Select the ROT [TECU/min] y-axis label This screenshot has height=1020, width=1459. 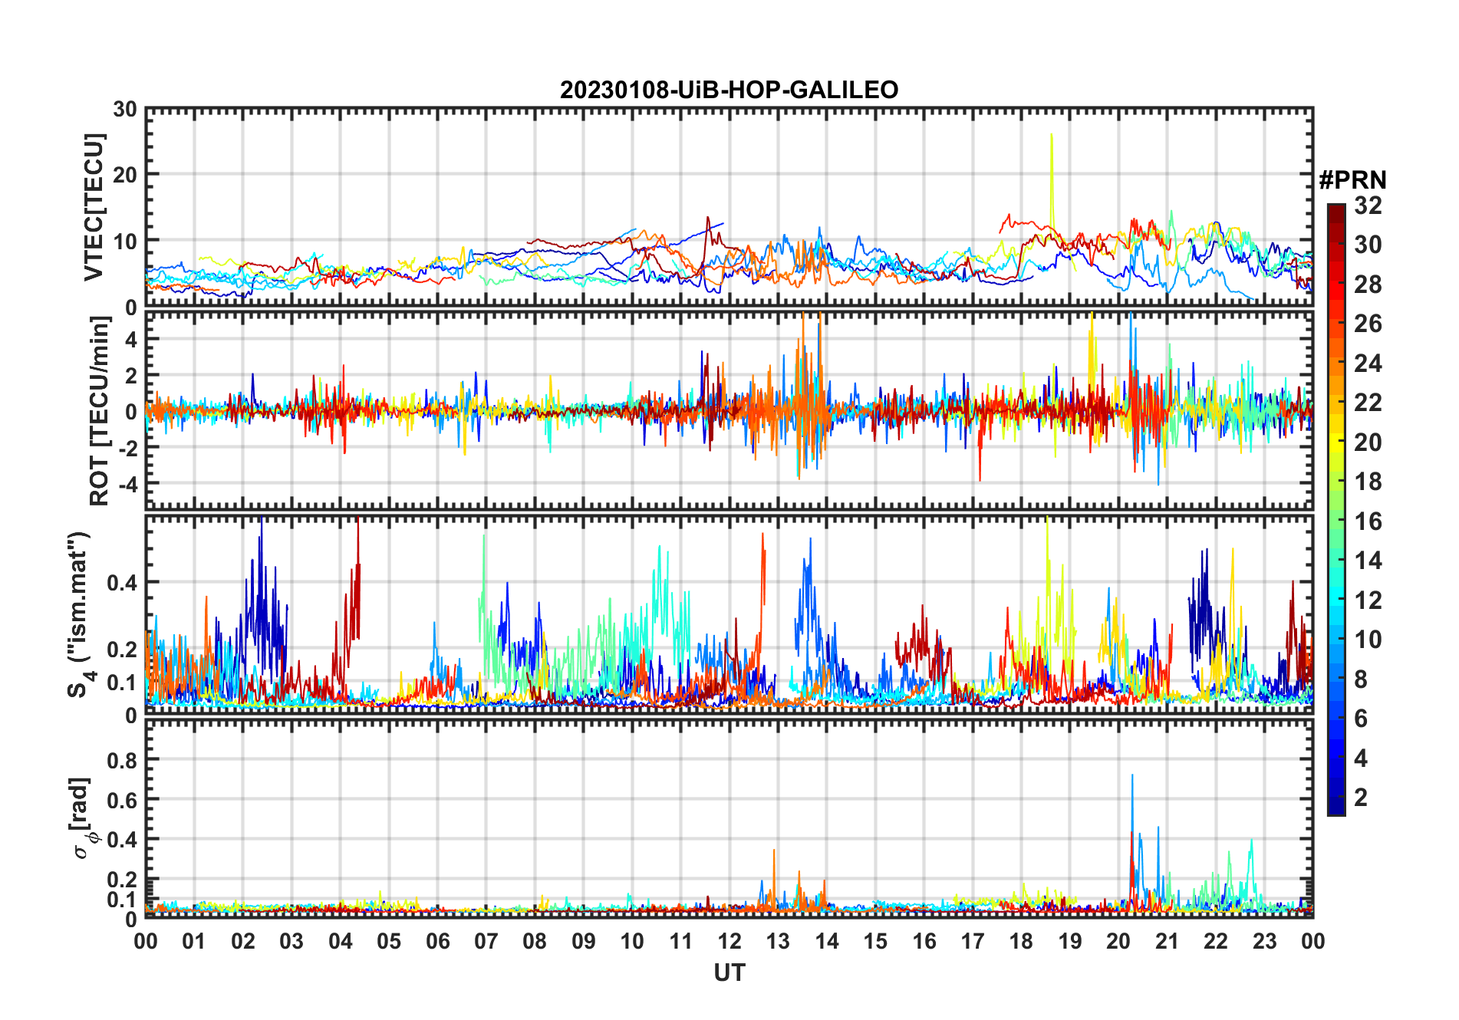click(100, 411)
